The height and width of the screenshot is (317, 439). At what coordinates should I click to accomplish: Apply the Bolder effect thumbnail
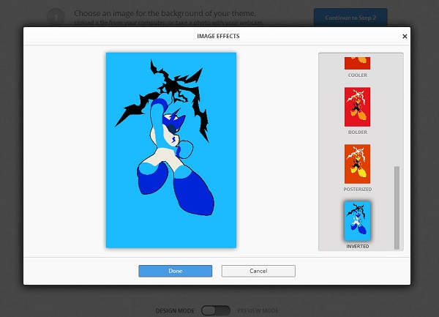[x=357, y=107]
